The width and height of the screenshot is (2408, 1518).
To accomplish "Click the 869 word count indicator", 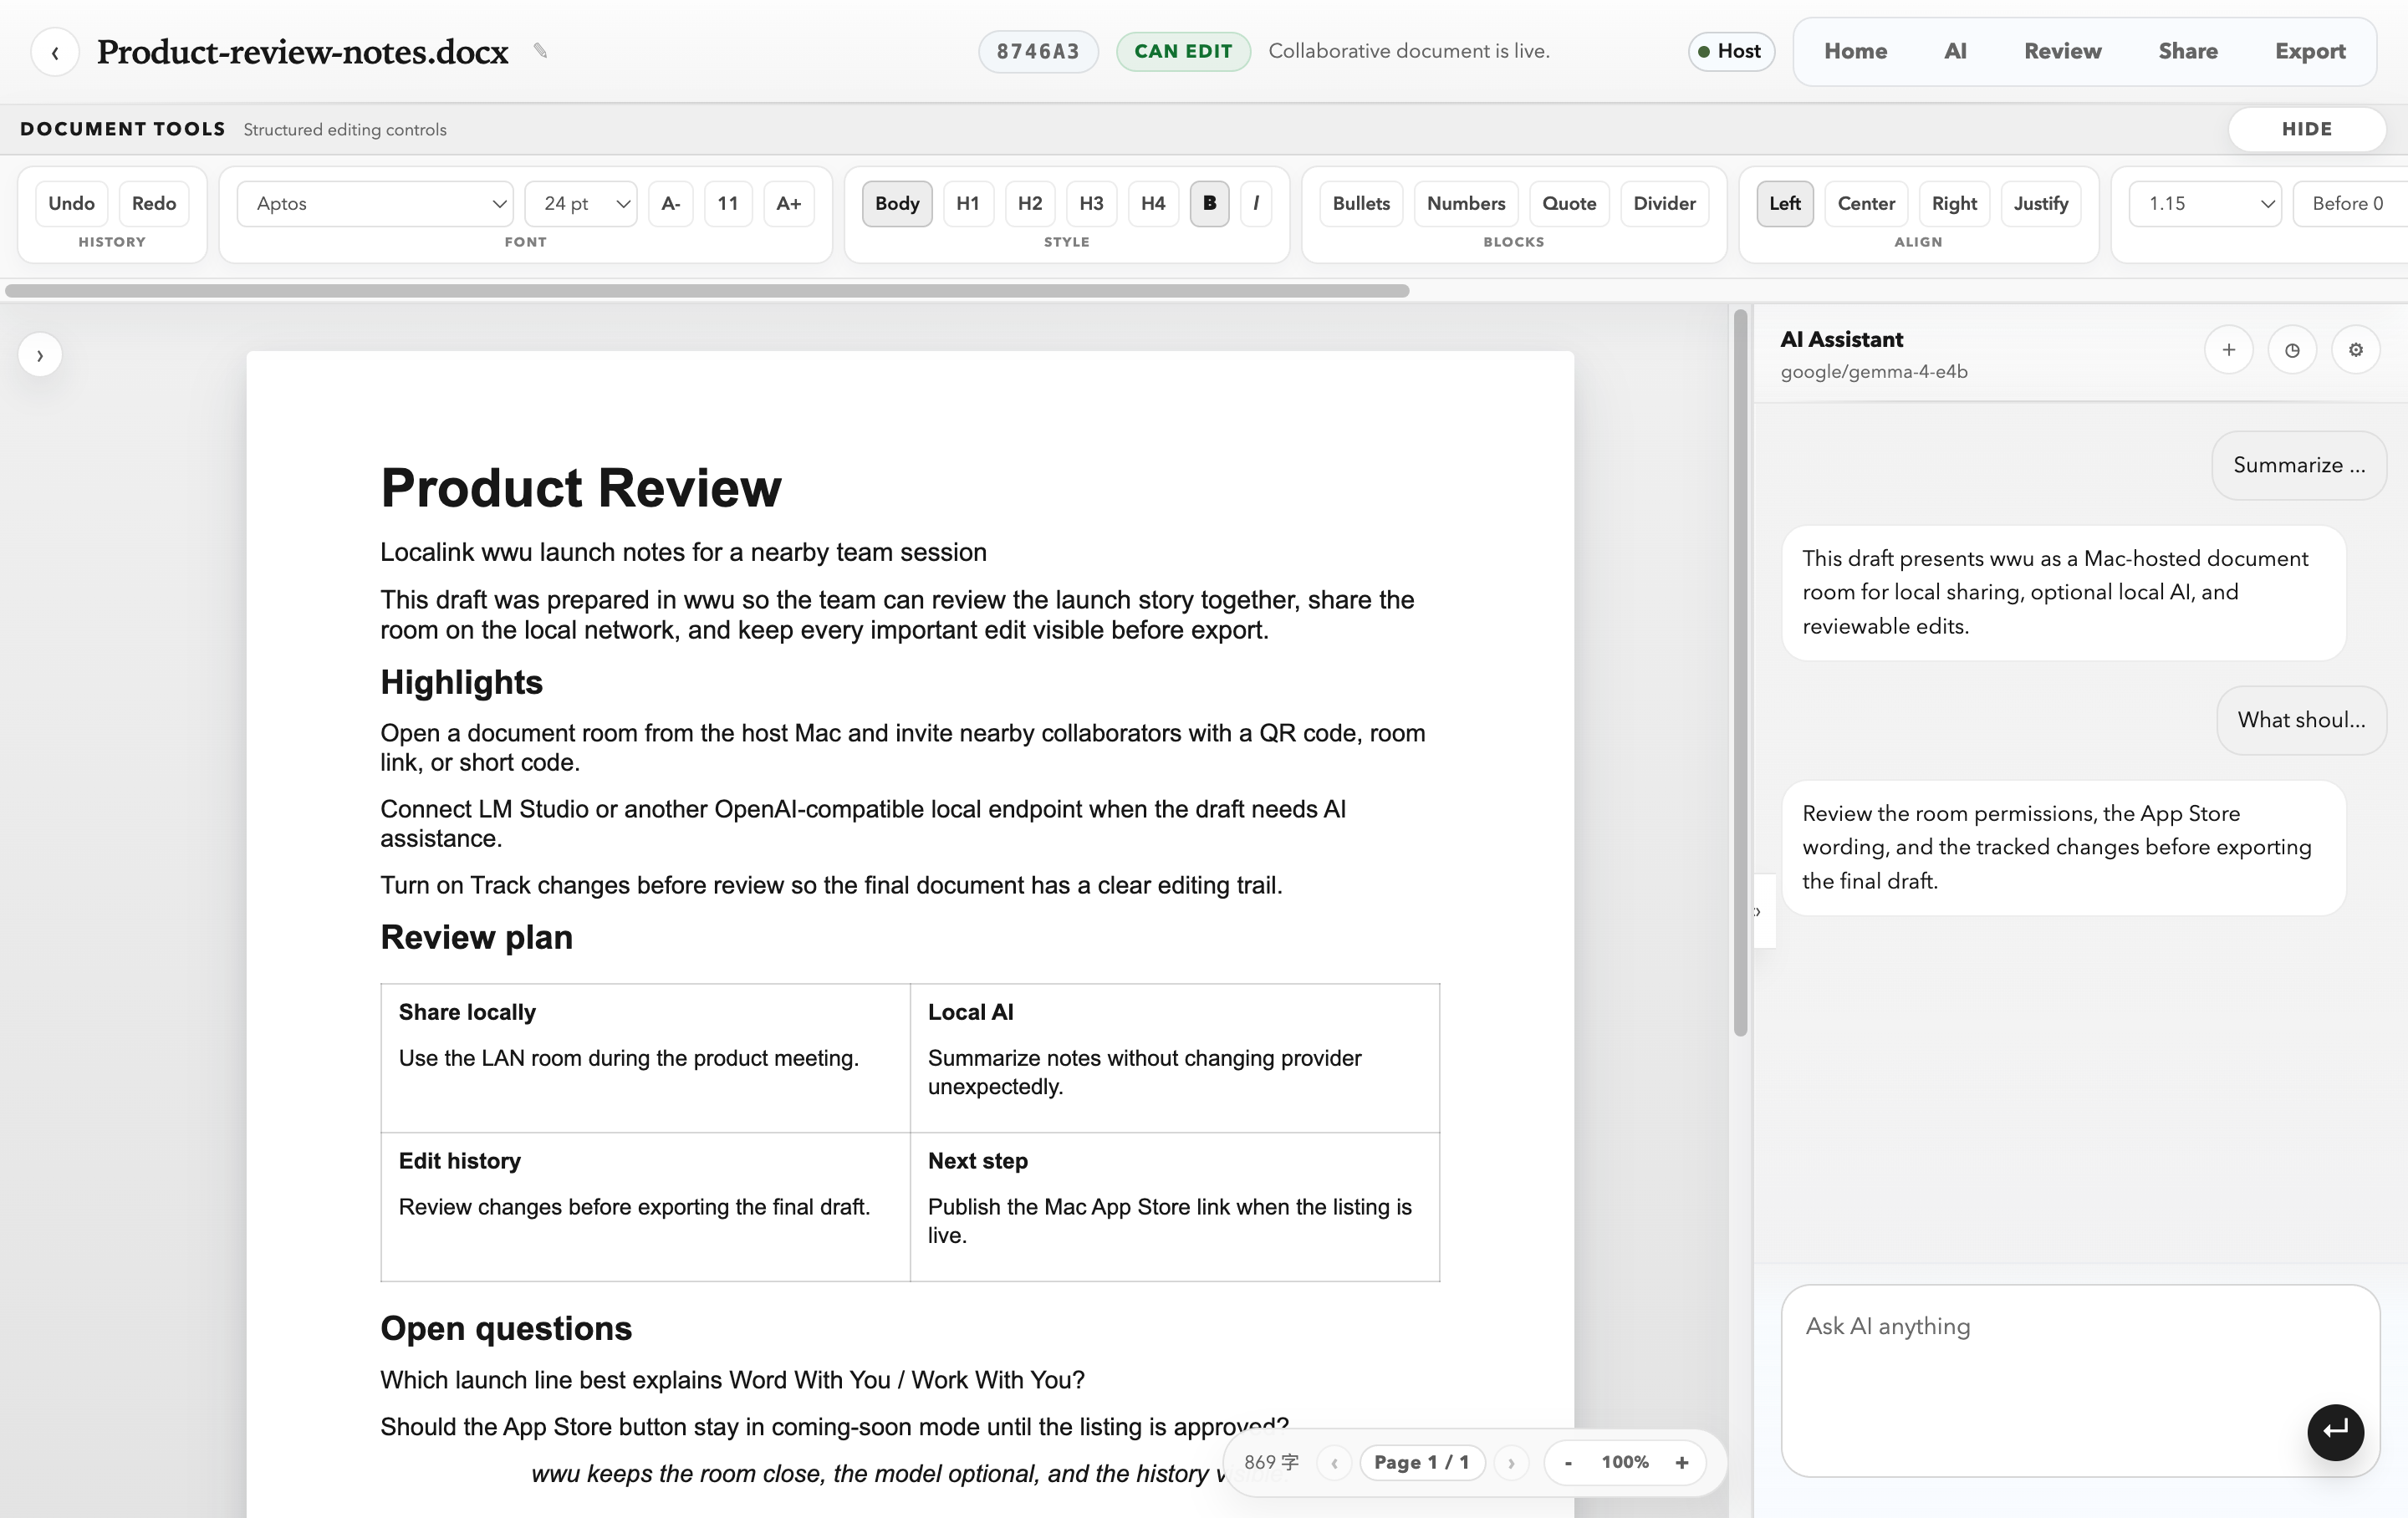I will point(1271,1462).
